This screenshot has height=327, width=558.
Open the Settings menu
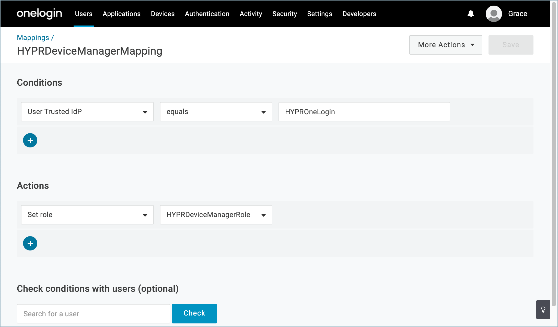pyautogui.click(x=320, y=14)
